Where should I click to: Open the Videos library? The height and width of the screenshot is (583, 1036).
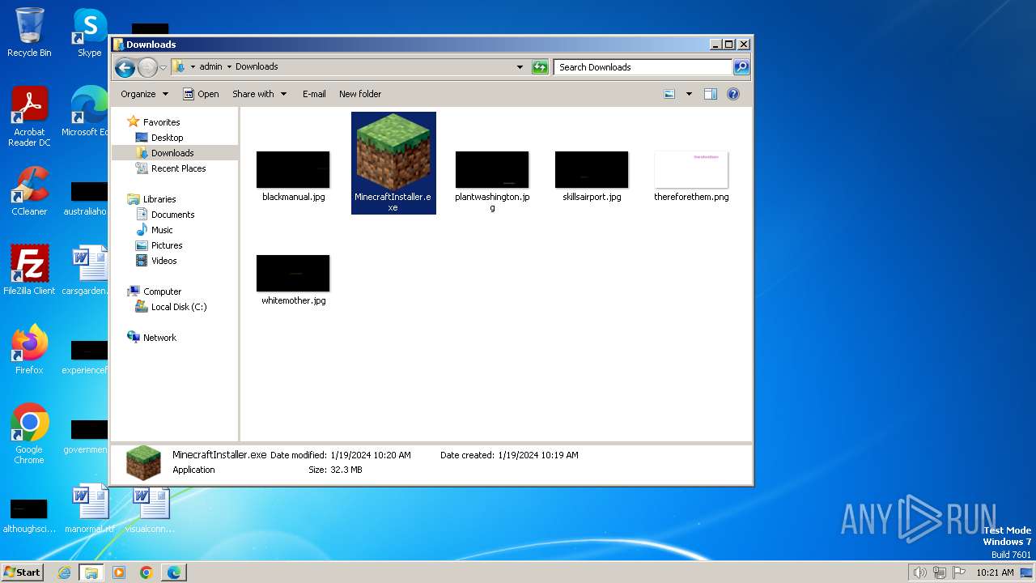163,261
